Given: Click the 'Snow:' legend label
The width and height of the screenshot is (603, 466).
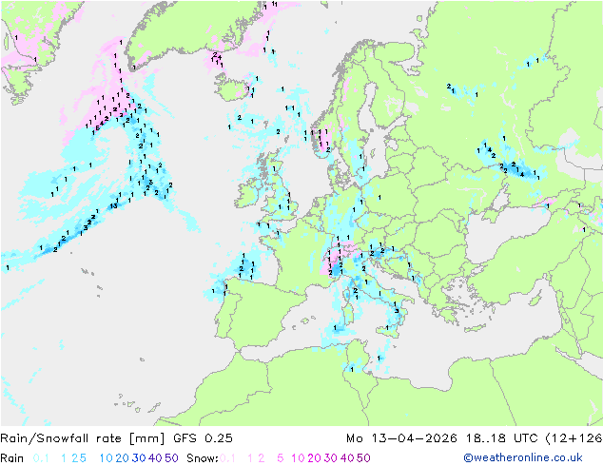Looking at the screenshot, I should 203,458.
